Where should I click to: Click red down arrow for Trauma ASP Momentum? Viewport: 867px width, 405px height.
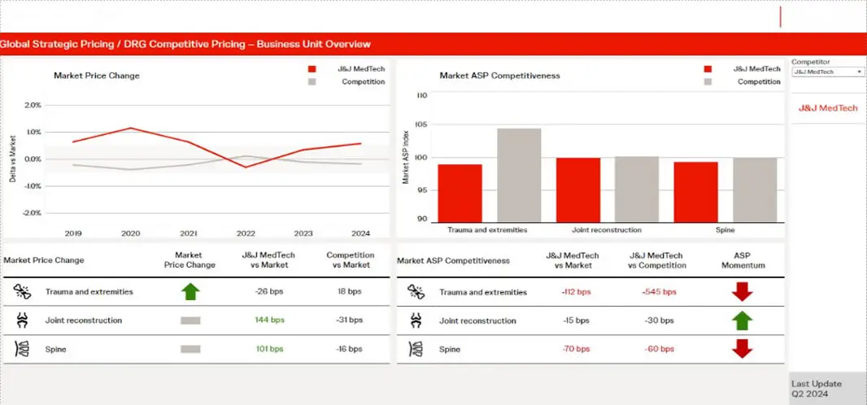point(742,292)
